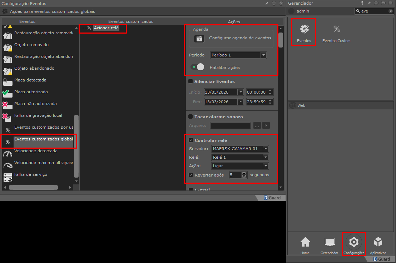396x263 pixels.
Task: Open the Gerenciador monitor icon
Action: (x=329, y=243)
